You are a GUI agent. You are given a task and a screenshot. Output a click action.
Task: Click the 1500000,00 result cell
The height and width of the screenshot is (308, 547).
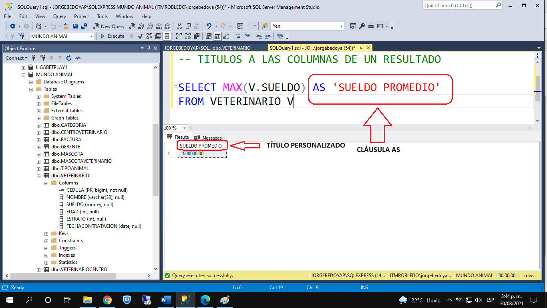202,154
